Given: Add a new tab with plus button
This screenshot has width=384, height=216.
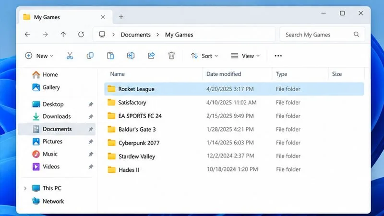Looking at the screenshot, I should 121,17.
